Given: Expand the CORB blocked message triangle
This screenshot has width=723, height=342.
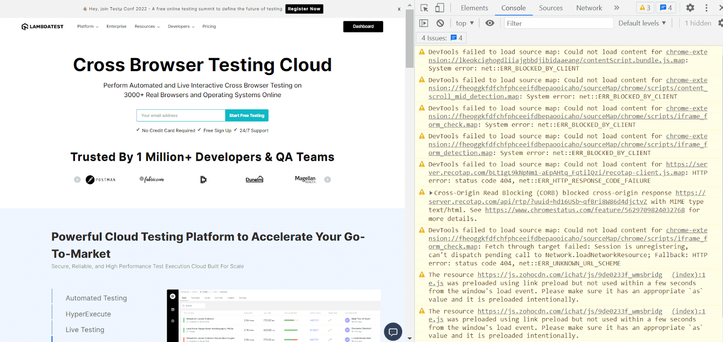Looking at the screenshot, I should point(431,193).
